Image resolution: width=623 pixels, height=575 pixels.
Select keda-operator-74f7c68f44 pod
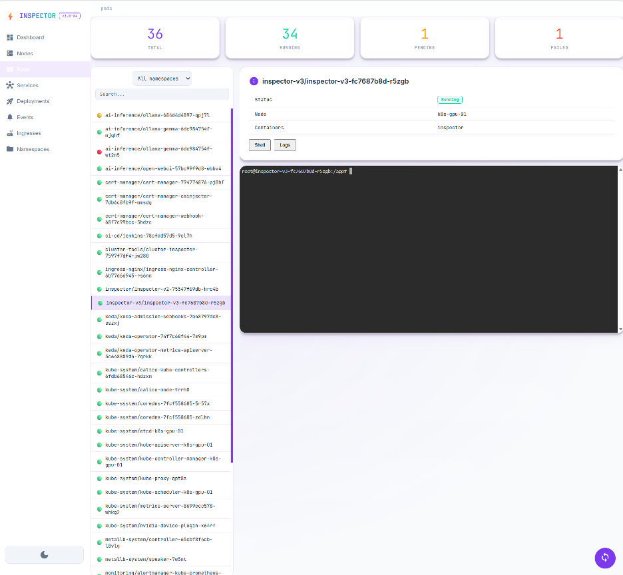tap(161, 336)
